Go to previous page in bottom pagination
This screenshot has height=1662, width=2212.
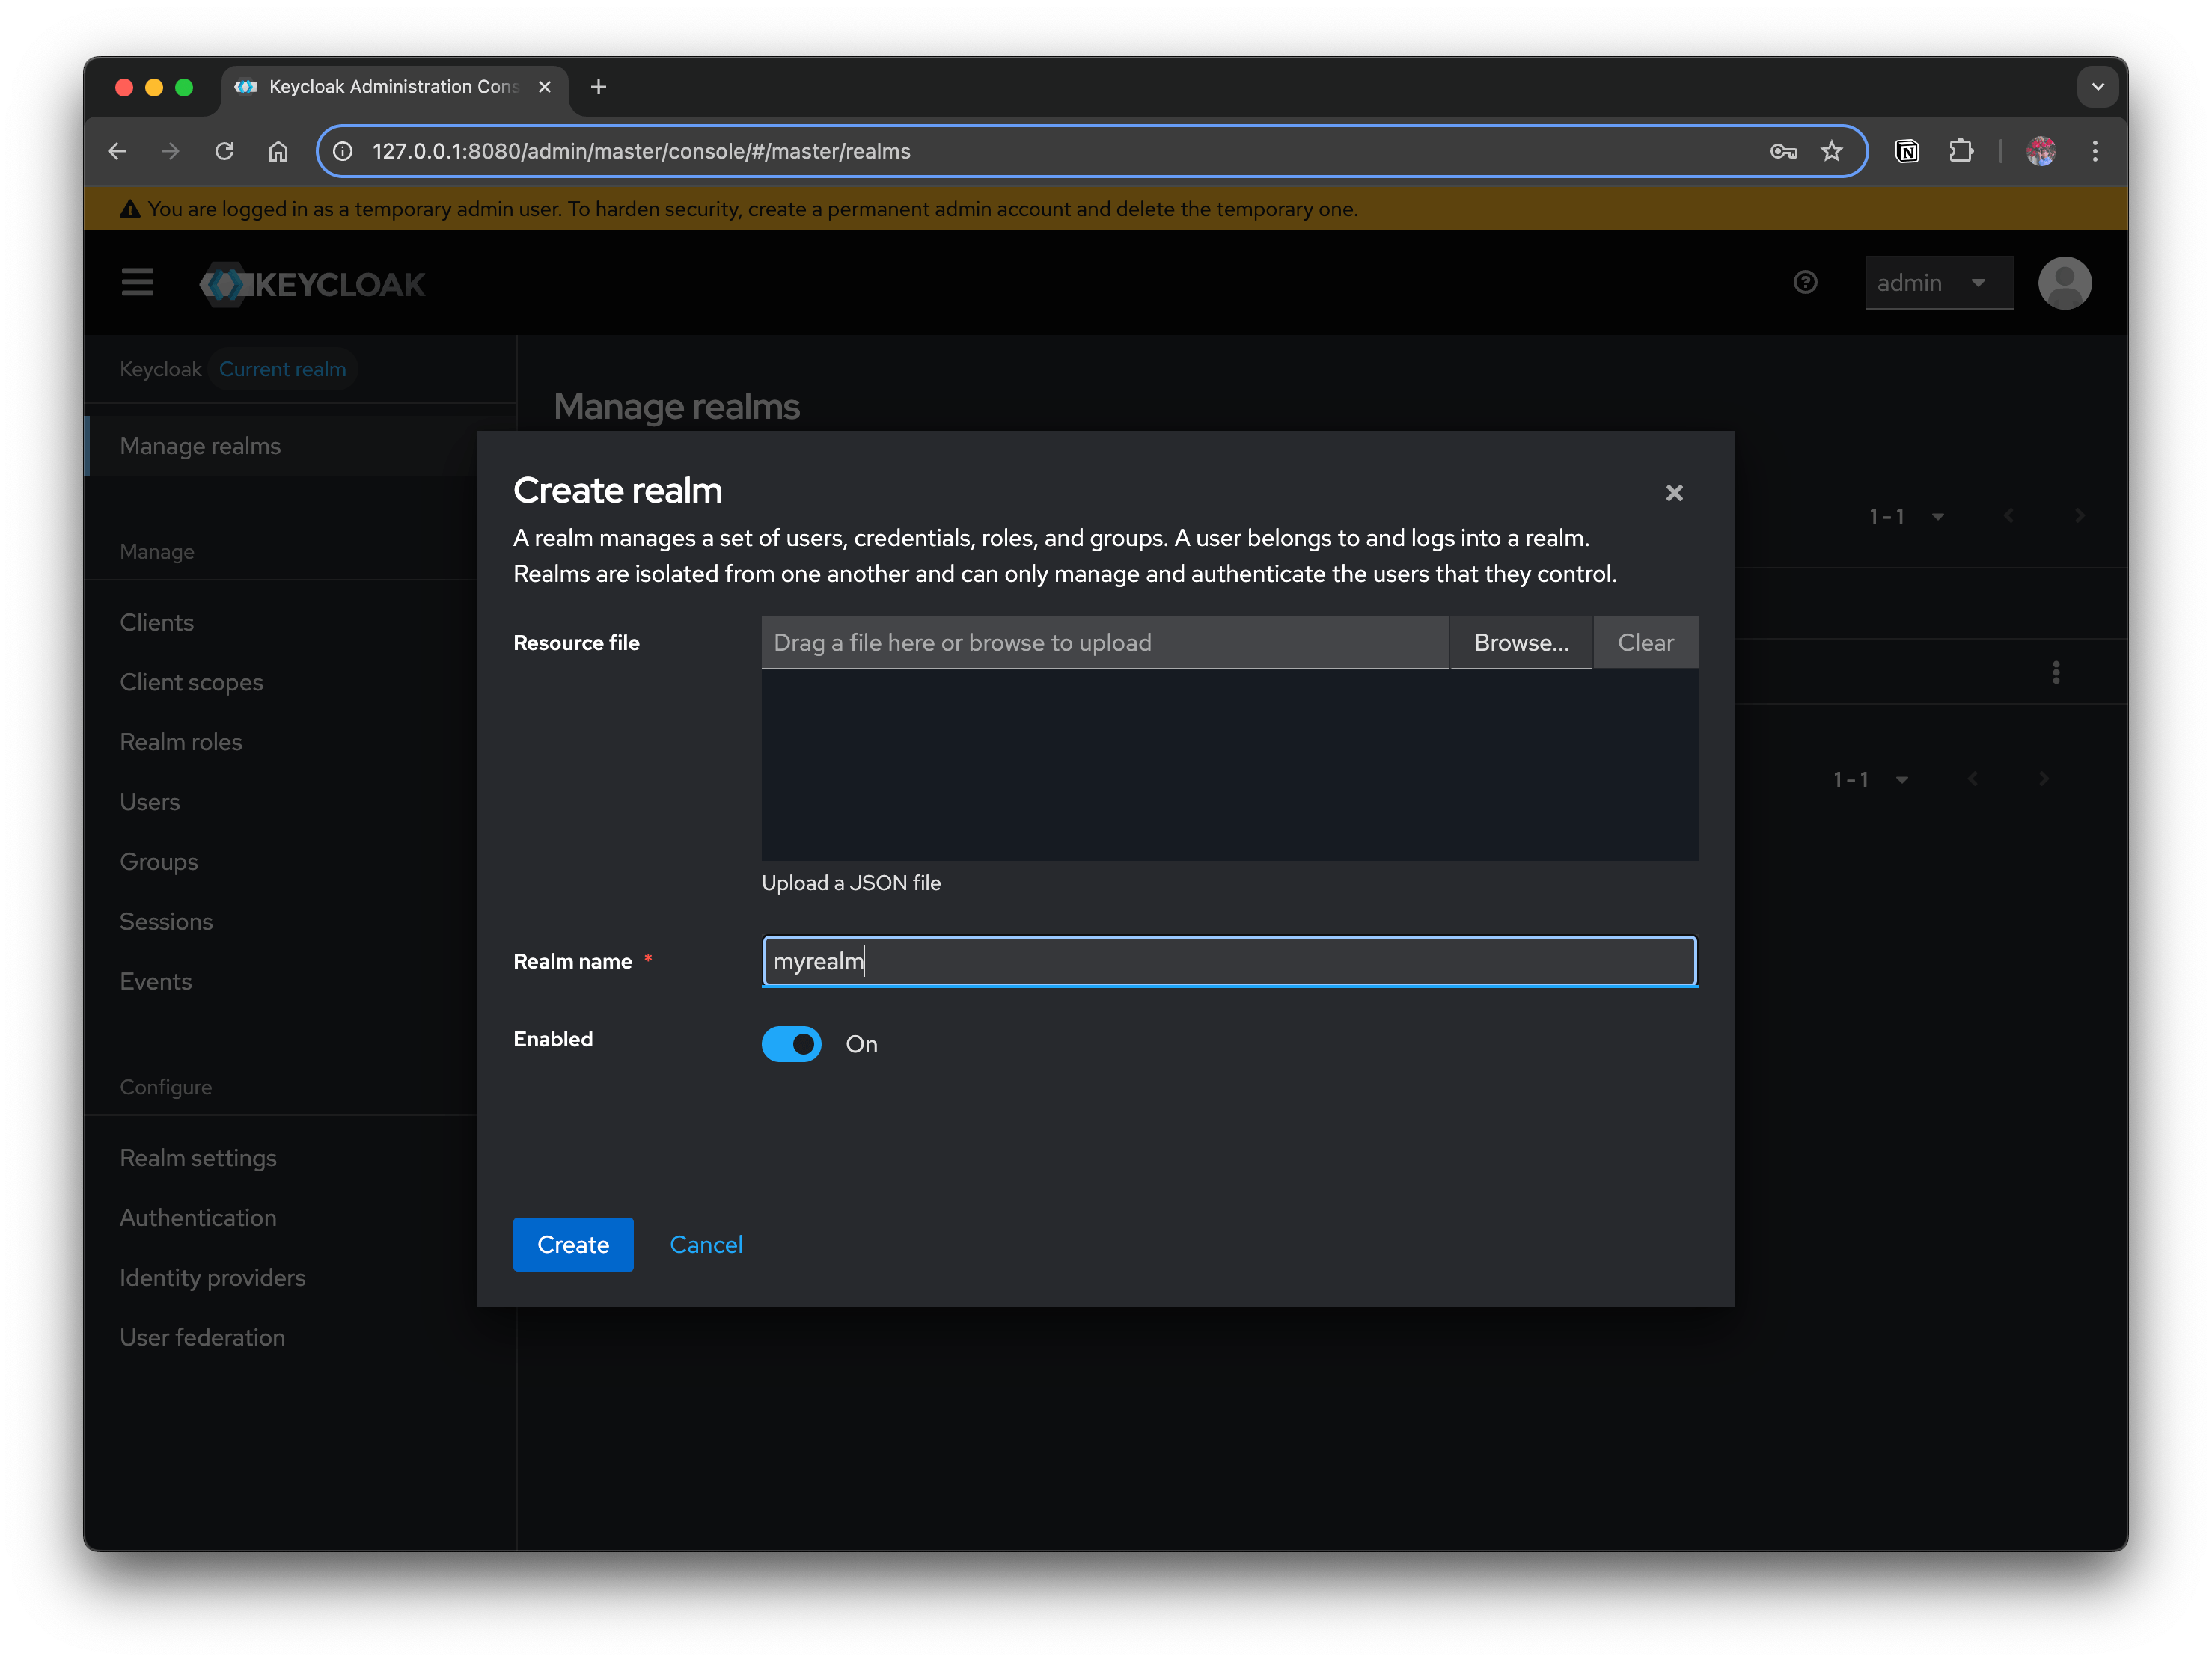click(x=1972, y=779)
